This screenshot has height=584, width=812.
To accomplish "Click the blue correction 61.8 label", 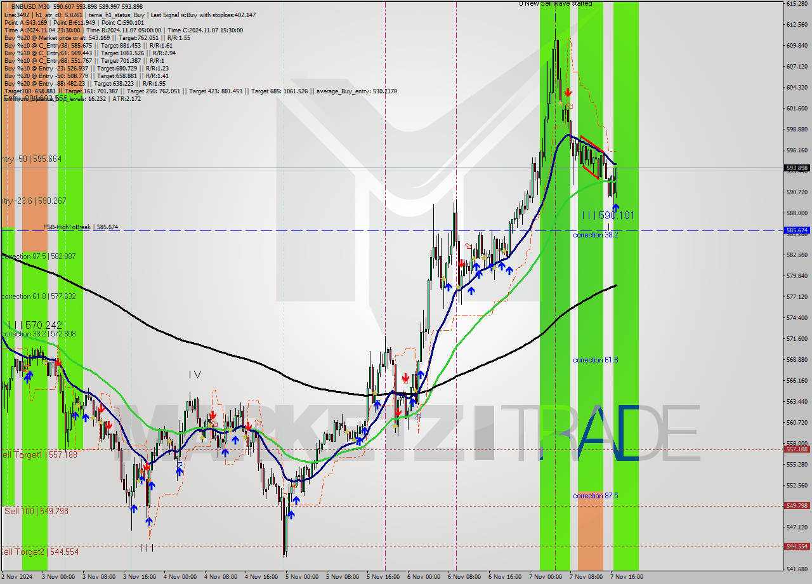I will pyautogui.click(x=595, y=360).
